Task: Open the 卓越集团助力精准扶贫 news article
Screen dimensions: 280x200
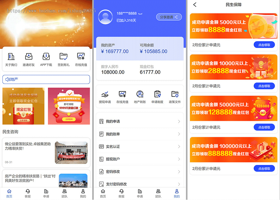Action: tap(46, 152)
